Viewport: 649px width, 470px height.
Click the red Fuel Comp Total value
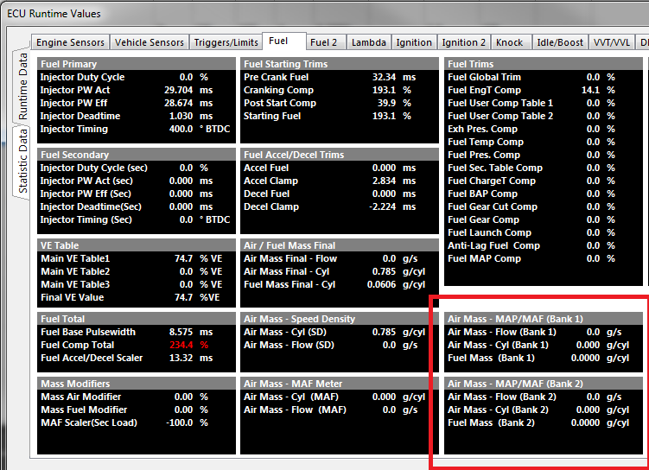[x=181, y=345]
